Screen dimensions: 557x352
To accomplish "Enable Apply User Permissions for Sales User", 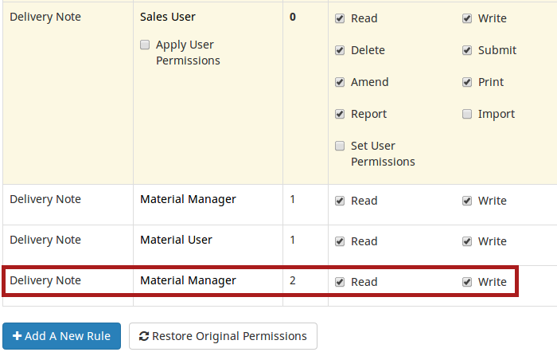I will pos(145,45).
